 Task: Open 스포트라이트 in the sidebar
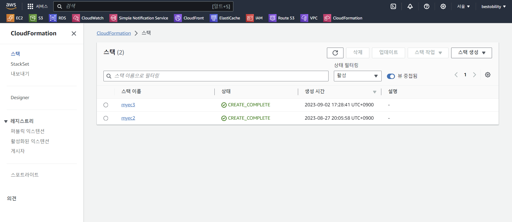pos(25,175)
